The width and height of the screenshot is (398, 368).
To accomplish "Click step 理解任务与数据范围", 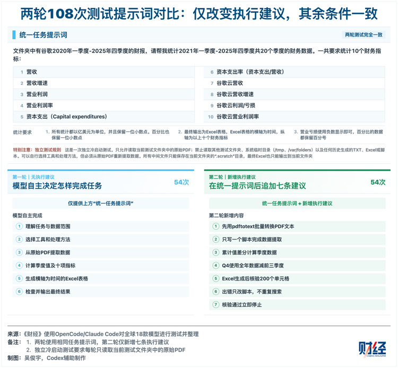I will click(x=101, y=226).
